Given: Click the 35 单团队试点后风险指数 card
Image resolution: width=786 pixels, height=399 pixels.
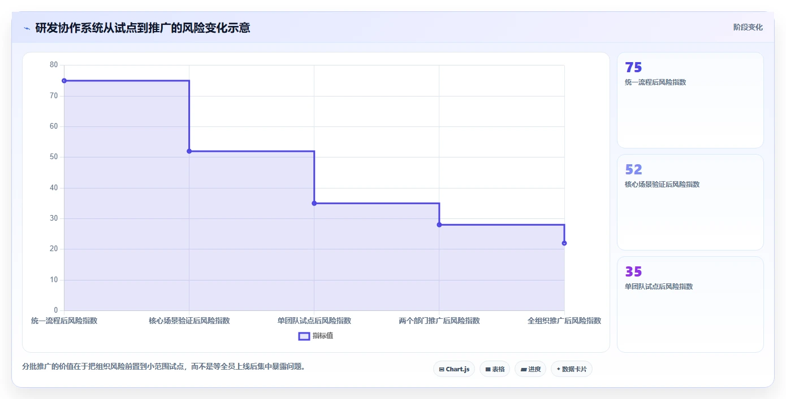Looking at the screenshot, I should tap(690, 305).
